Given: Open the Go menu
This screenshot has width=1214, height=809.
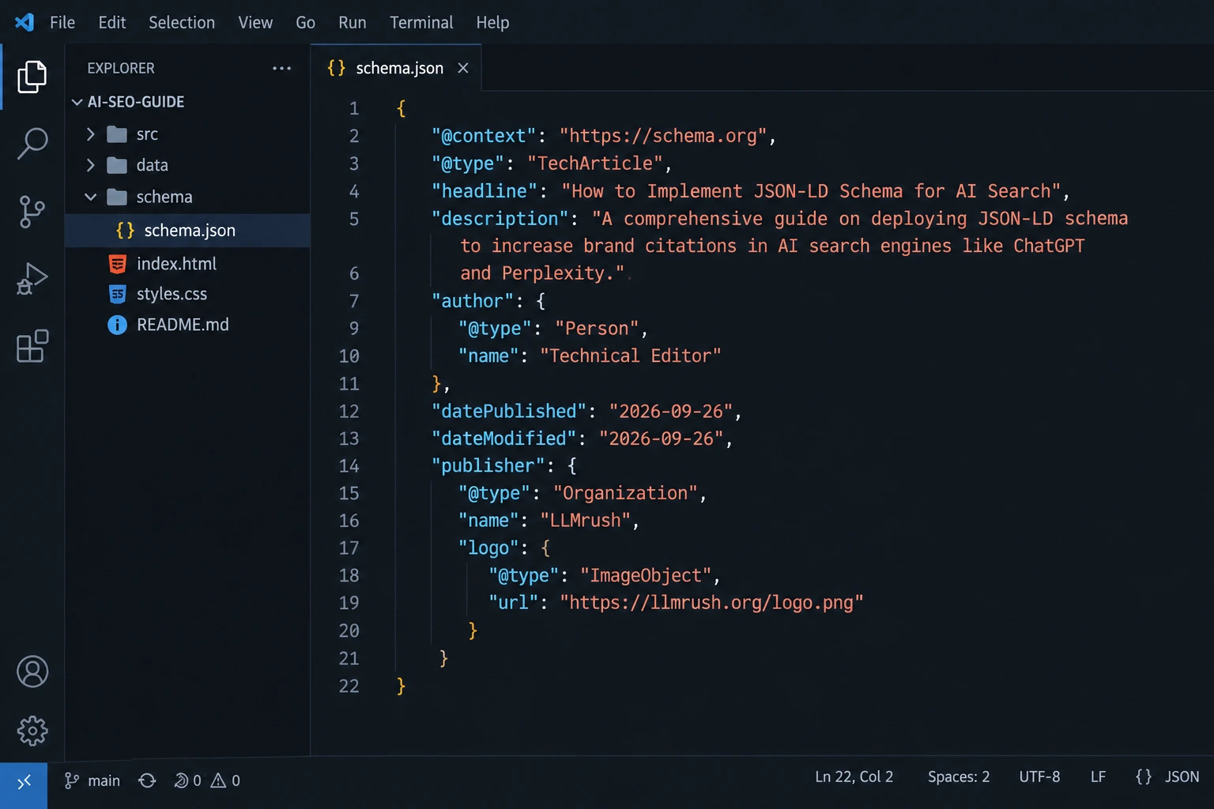Looking at the screenshot, I should pyautogui.click(x=306, y=22).
